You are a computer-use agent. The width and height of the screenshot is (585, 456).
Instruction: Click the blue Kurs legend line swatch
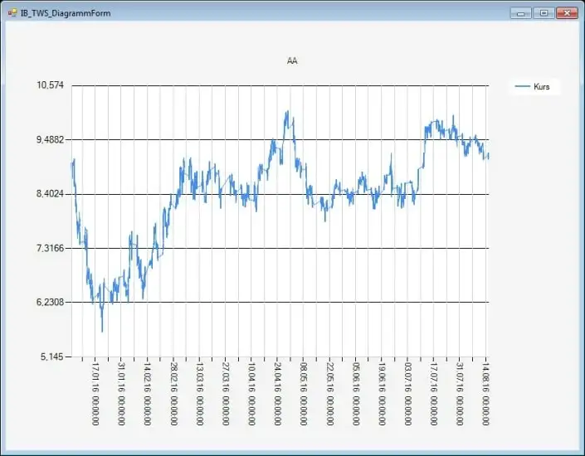pyautogui.click(x=522, y=86)
